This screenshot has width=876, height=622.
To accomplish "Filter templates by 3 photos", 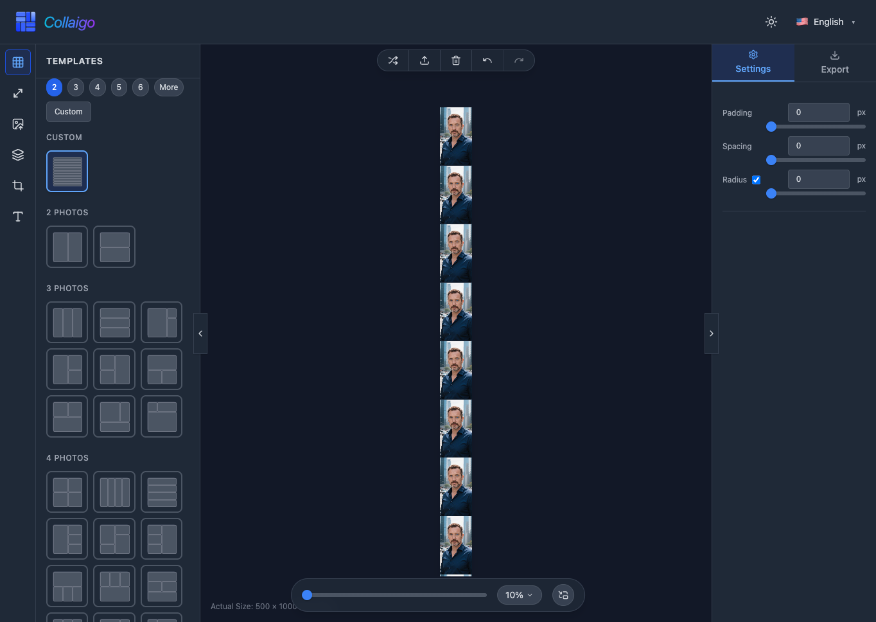I will [x=76, y=87].
